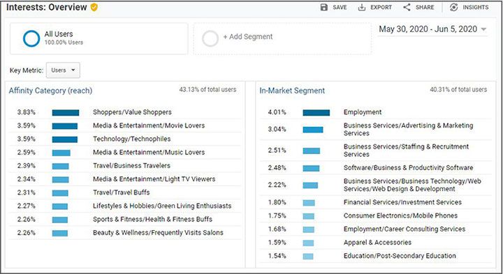Click the Employment 4.01% bar
Screen dimensions: 503x274
(316, 113)
